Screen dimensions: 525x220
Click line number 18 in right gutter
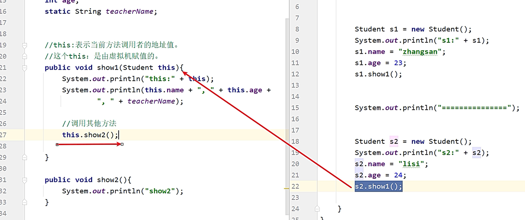pyautogui.click(x=295, y=142)
